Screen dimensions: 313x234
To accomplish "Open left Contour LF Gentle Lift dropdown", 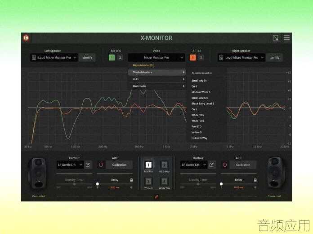I will tap(70, 165).
